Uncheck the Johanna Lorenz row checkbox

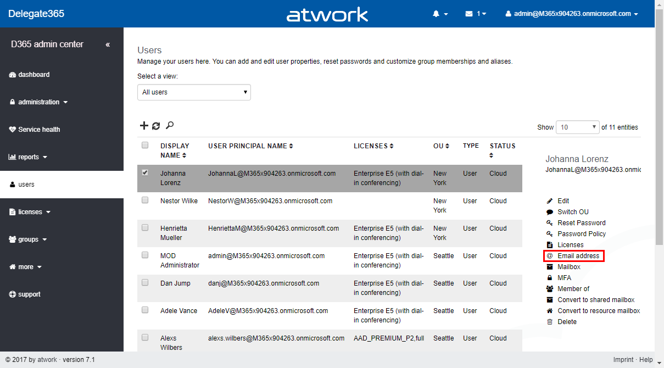(145, 172)
